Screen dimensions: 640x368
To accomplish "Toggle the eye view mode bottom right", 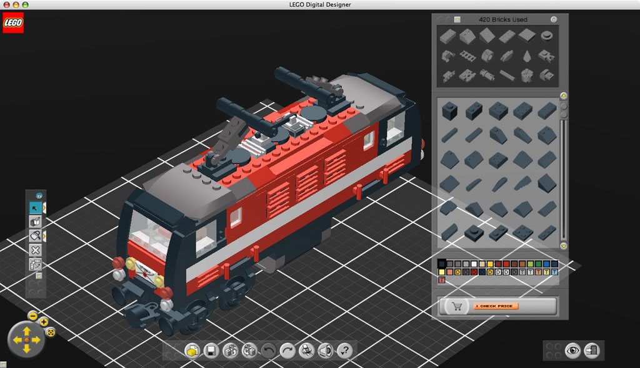I will tap(572, 350).
